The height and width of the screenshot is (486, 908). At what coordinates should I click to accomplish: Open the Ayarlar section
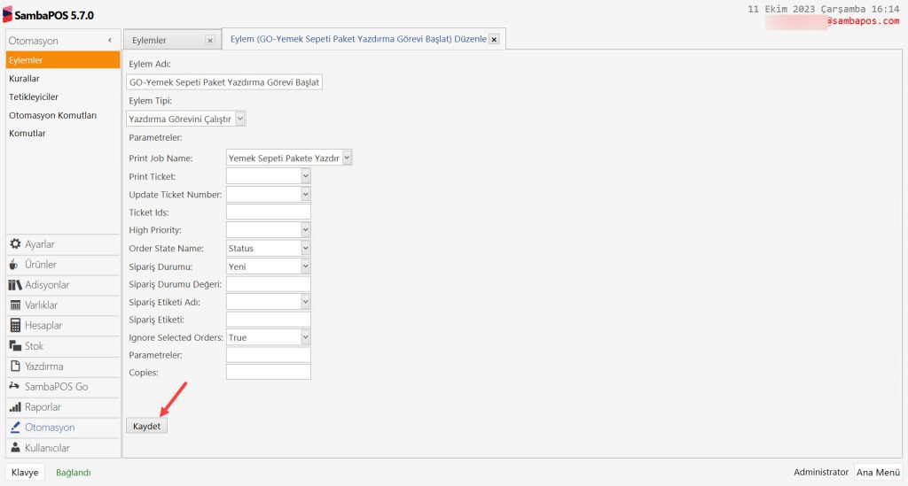tap(63, 243)
